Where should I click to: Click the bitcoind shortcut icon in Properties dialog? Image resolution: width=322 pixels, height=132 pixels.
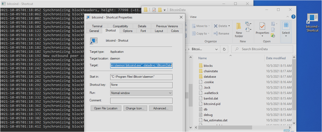94,41
